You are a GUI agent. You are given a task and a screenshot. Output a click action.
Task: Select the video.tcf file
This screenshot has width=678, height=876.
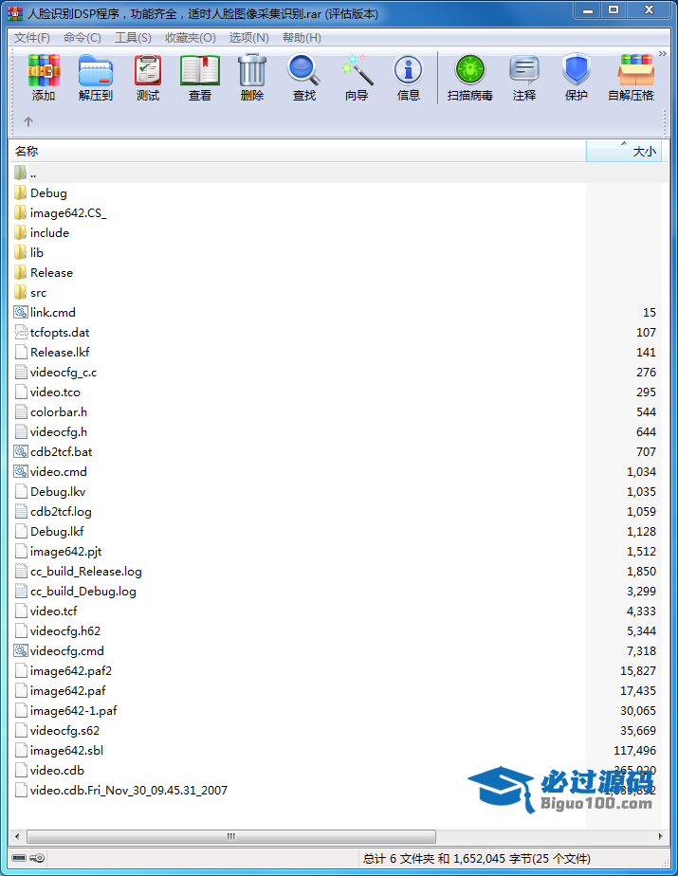click(x=339, y=611)
